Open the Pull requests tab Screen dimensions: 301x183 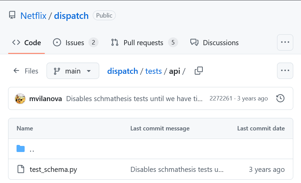[144, 42]
